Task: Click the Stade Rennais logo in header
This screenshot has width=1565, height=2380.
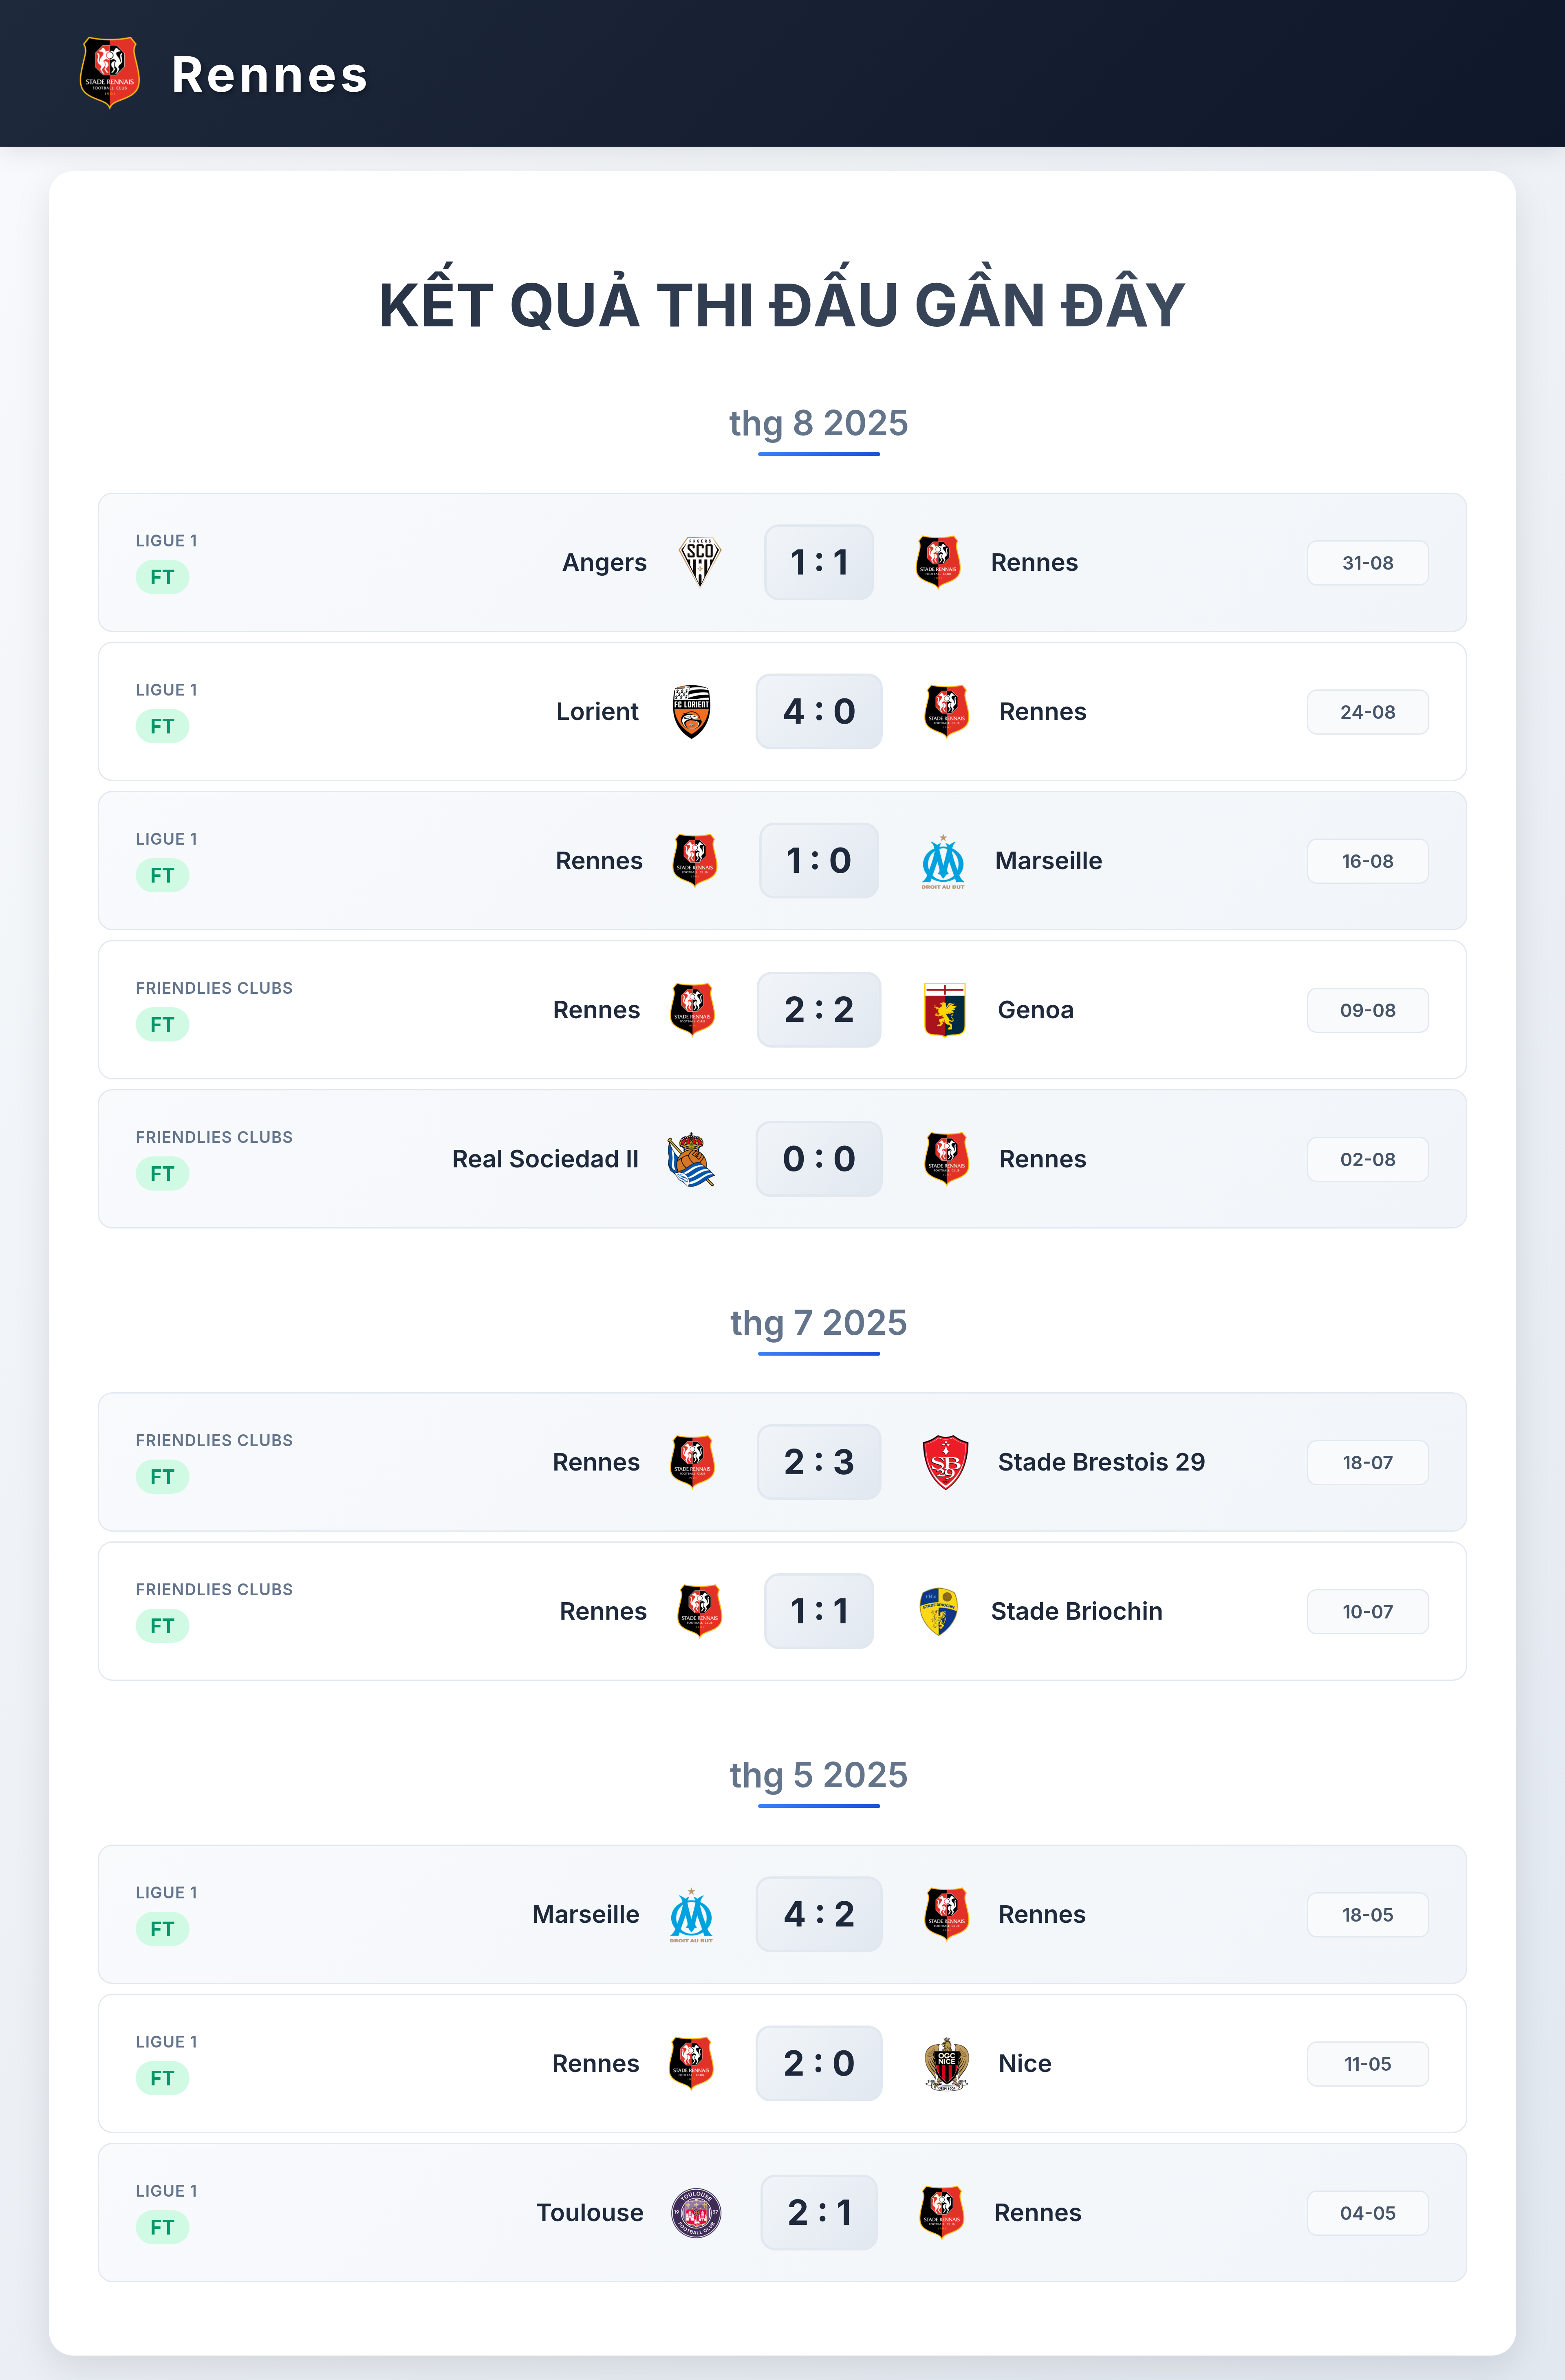Action: pos(110,73)
